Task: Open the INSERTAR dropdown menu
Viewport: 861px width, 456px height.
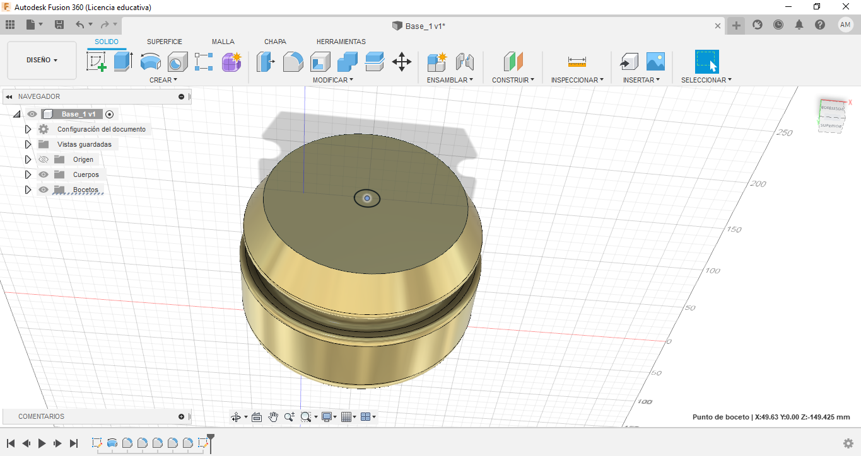Action: (x=641, y=80)
